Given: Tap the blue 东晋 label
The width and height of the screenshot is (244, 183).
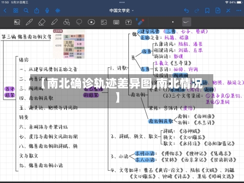Looking at the screenshot, I should [x=145, y=69].
